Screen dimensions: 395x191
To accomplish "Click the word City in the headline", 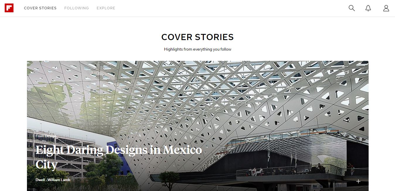I will coord(46,164).
